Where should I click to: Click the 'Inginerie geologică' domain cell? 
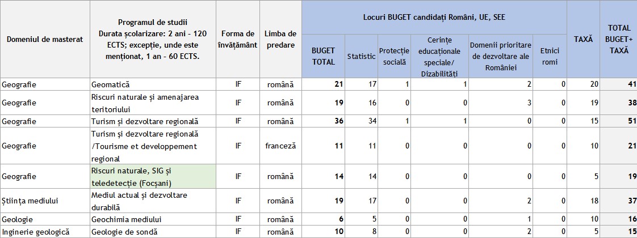pos(45,232)
